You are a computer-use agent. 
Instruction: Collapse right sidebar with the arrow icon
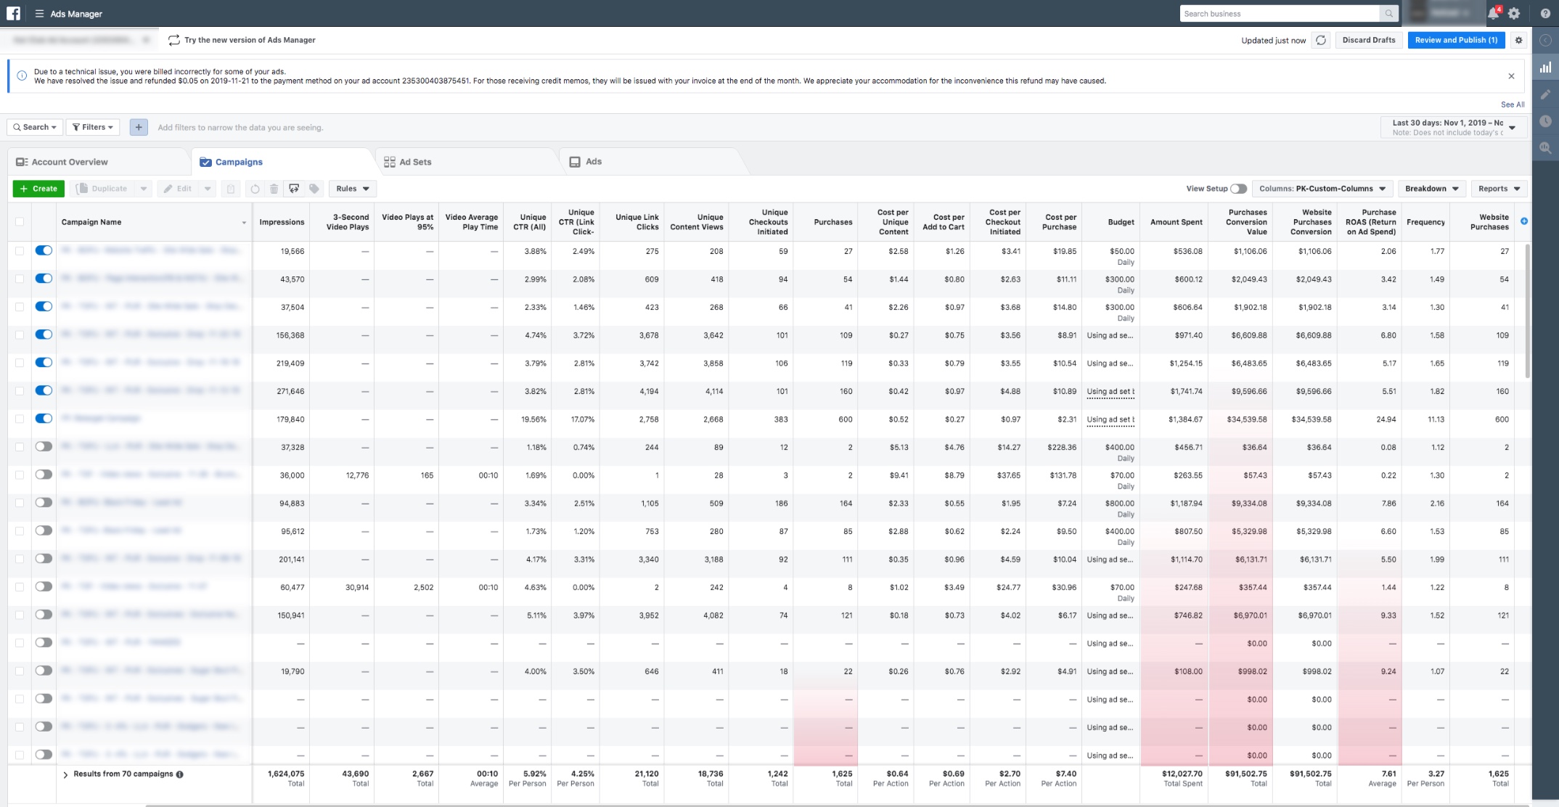[1546, 40]
